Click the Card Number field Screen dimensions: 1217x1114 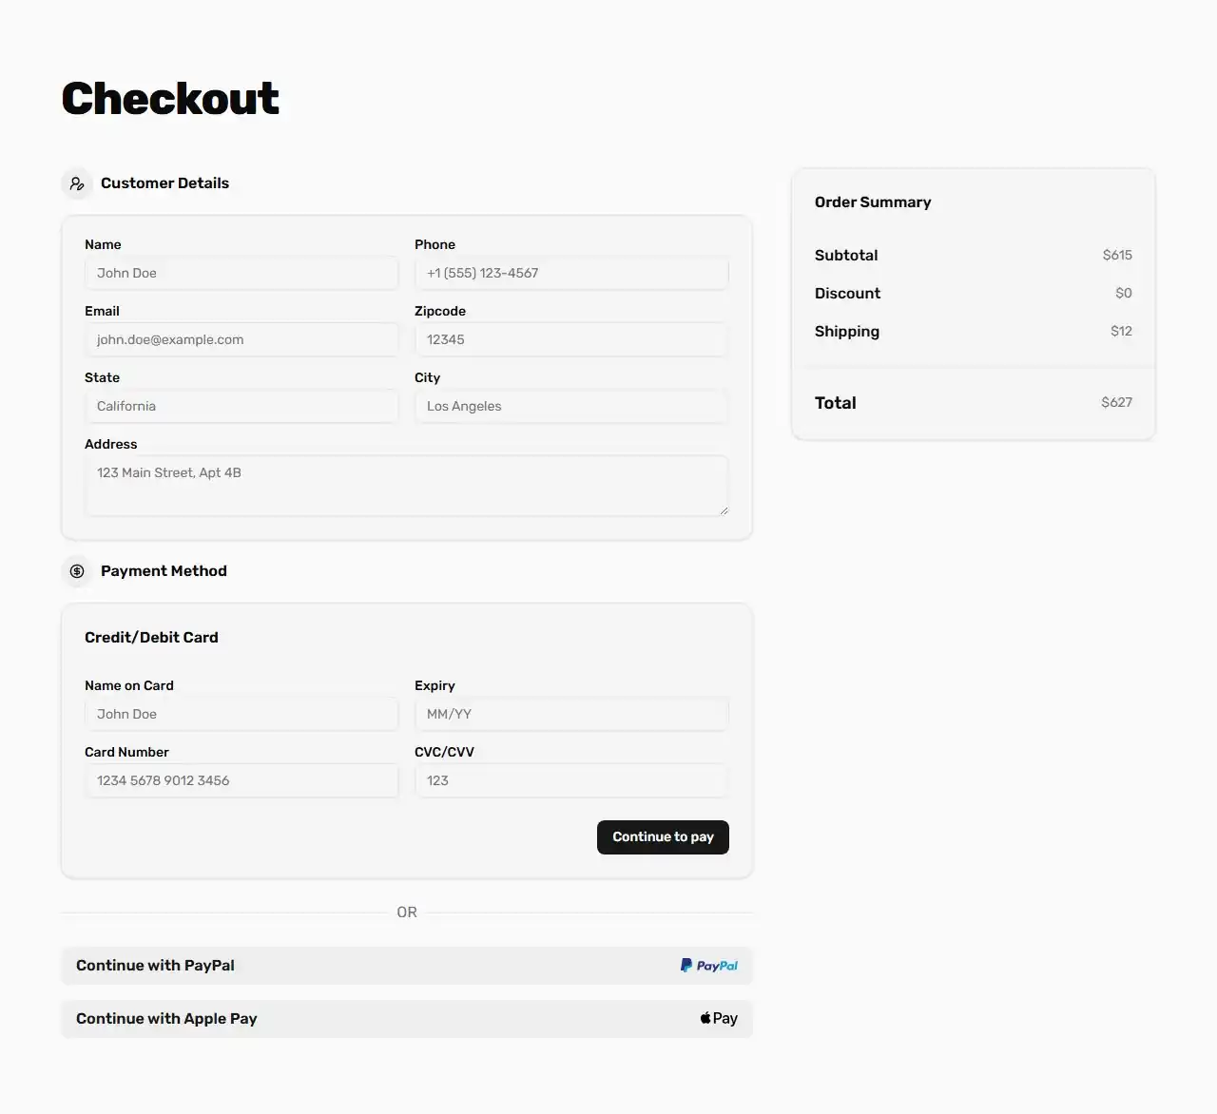tap(241, 780)
